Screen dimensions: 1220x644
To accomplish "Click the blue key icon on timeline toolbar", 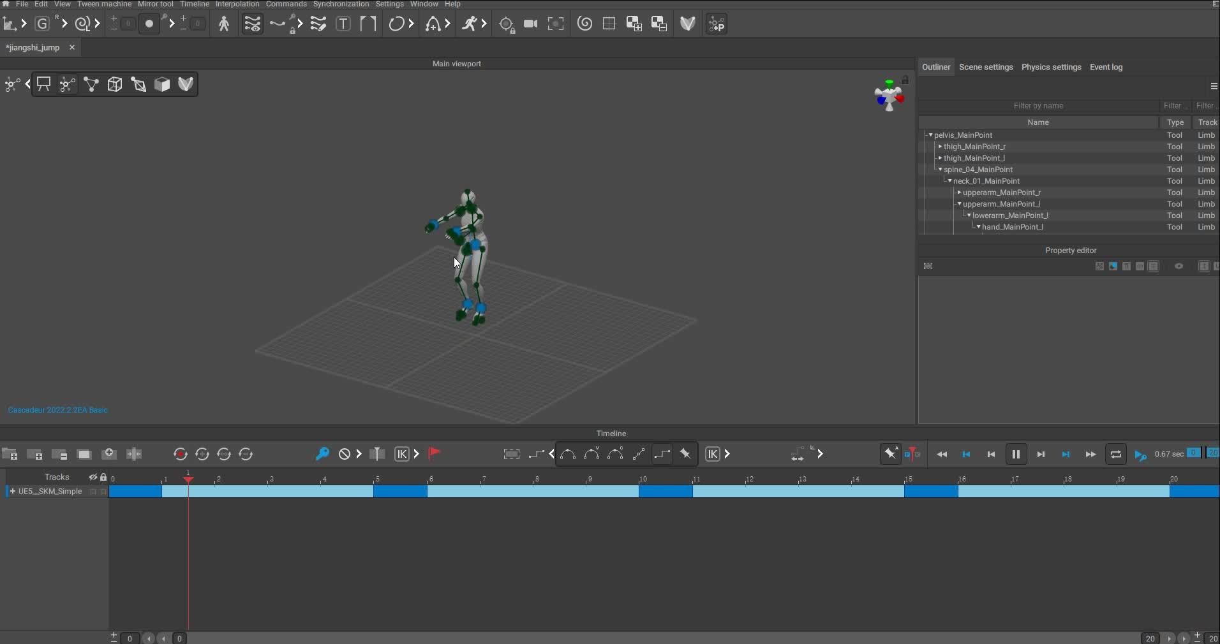I will [322, 454].
